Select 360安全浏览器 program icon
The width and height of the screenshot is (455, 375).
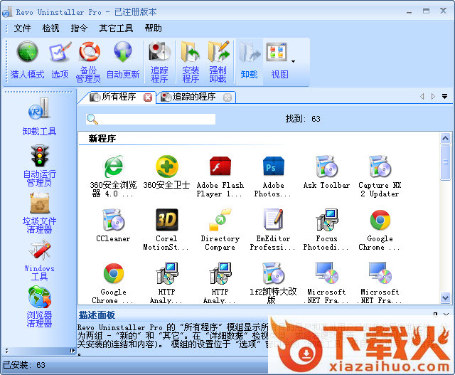(113, 176)
